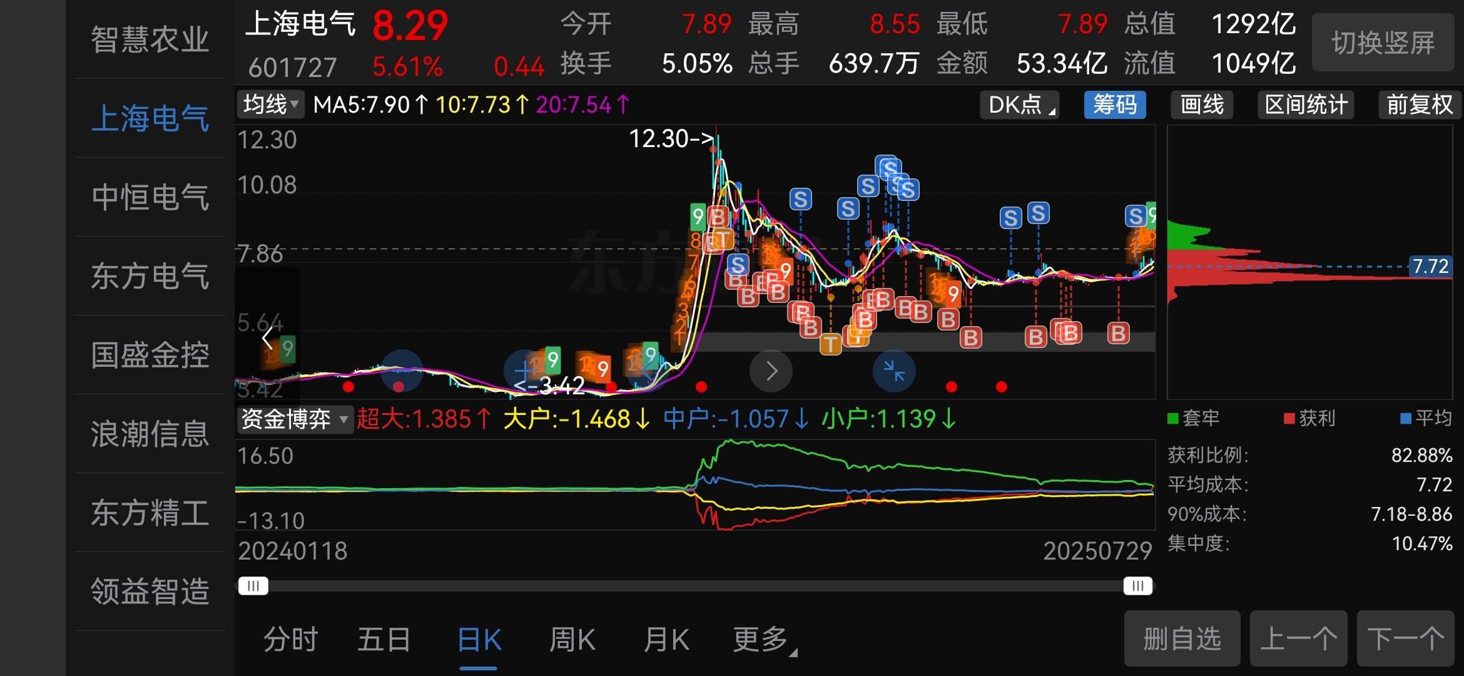Open the 画线 drawing tool
Image resolution: width=1464 pixels, height=676 pixels.
coord(1202,105)
